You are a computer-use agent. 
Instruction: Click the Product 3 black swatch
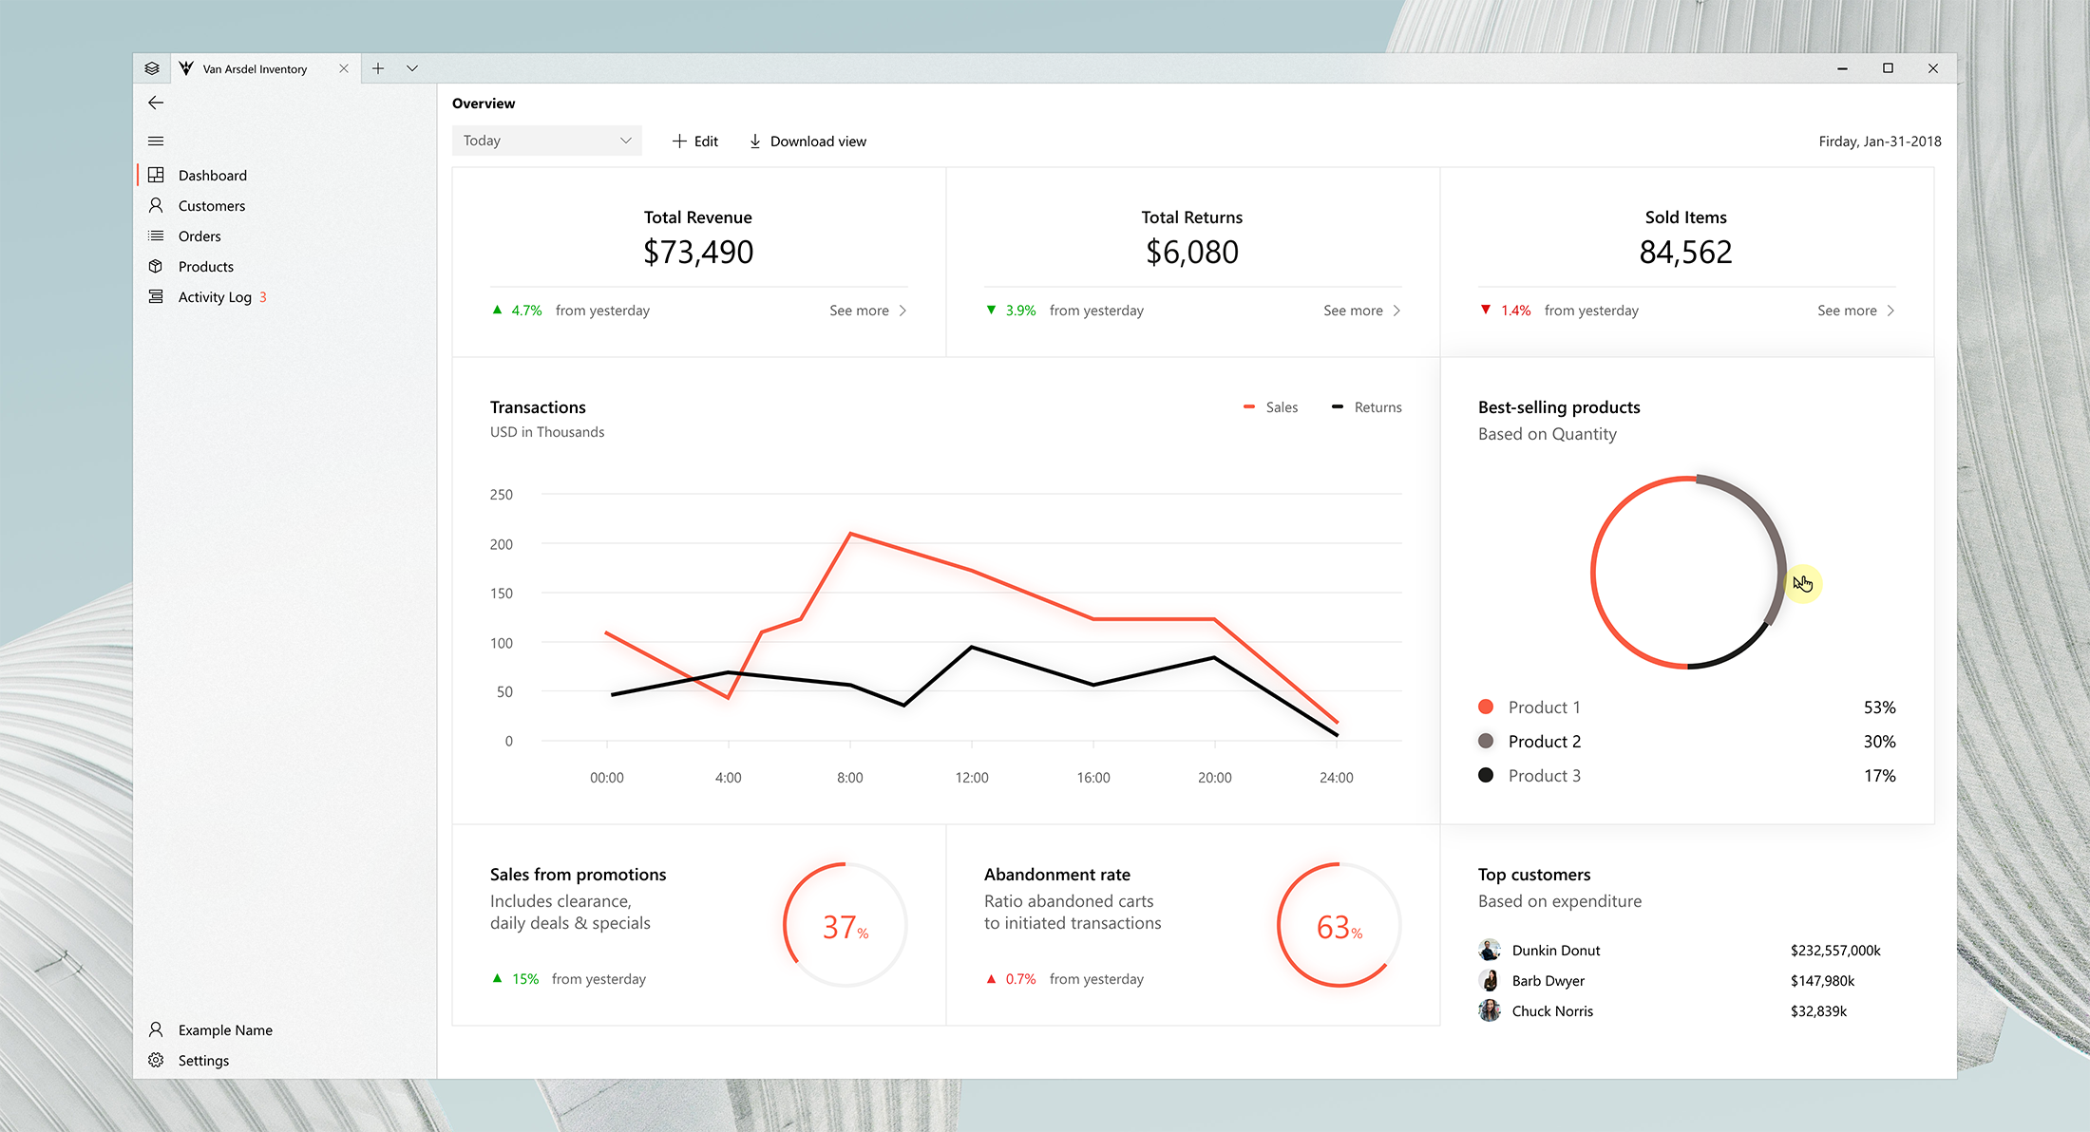click(x=1486, y=775)
